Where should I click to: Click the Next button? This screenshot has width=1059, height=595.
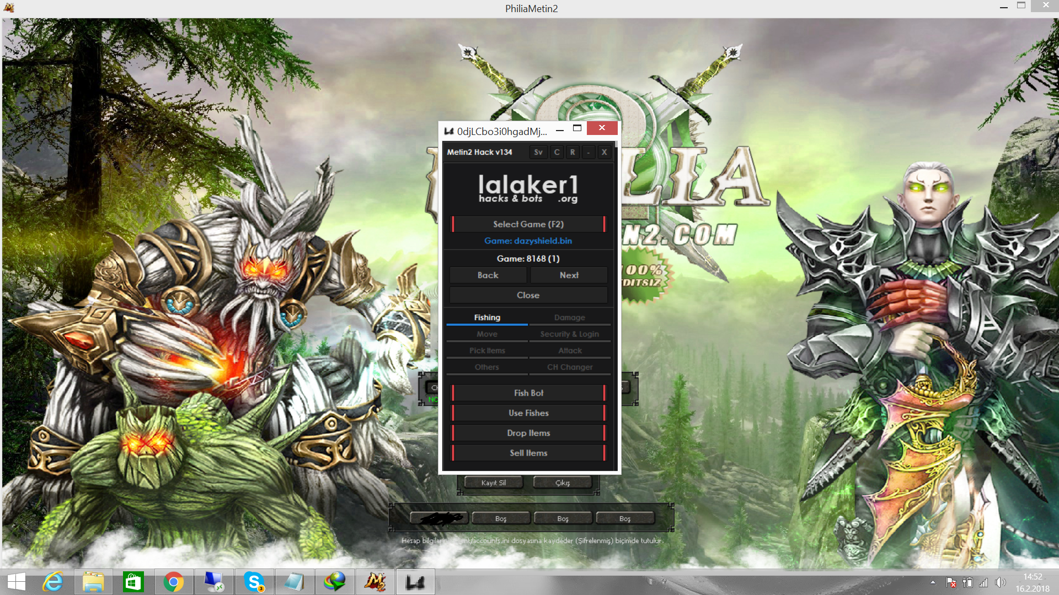pyautogui.click(x=569, y=275)
